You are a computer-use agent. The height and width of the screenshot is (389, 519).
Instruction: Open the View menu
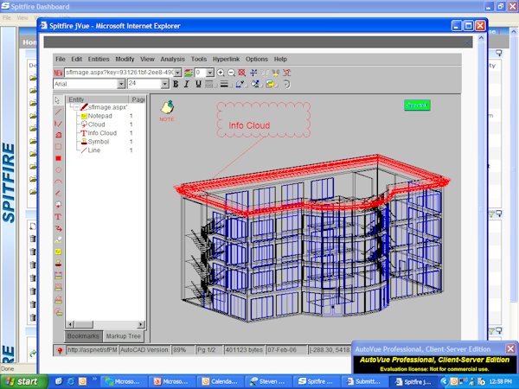tap(147, 59)
